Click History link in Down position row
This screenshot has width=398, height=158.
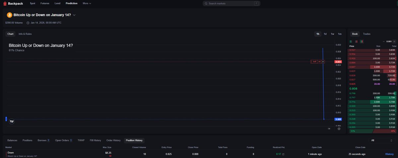pyautogui.click(x=389, y=154)
